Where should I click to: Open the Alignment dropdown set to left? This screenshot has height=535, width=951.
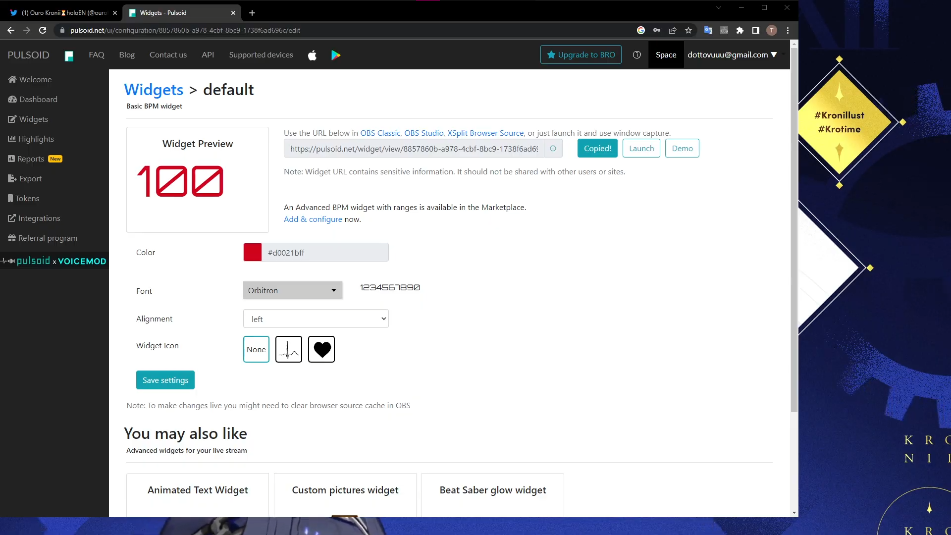tap(316, 319)
